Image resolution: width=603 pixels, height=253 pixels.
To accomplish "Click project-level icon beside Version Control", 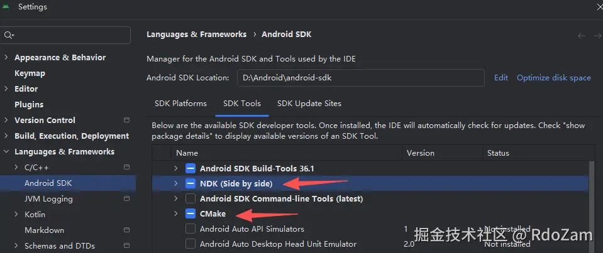I will (126, 120).
